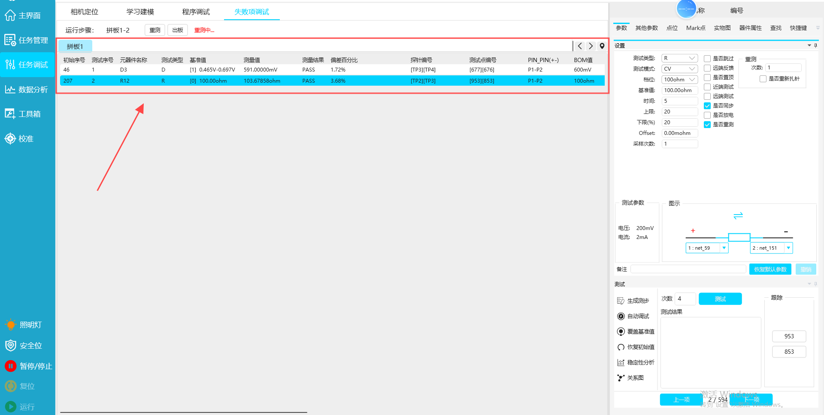824x415 pixels.
Task: Click 稳定性分析 chart icon
Action: pos(621,362)
